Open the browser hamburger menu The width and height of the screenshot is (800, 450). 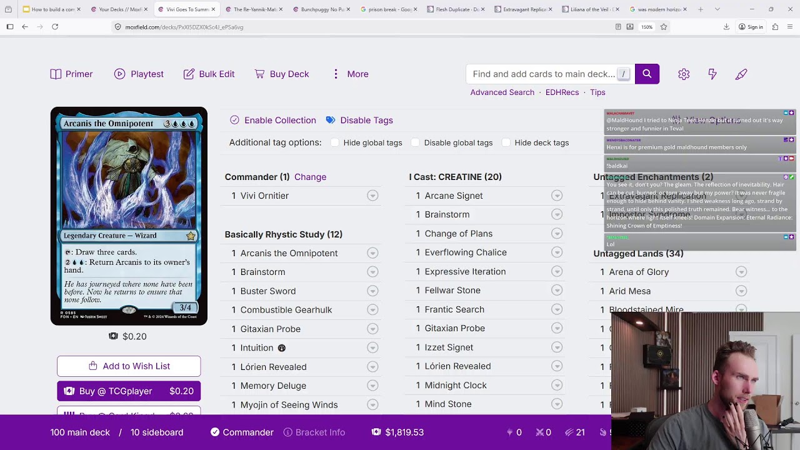(791, 27)
